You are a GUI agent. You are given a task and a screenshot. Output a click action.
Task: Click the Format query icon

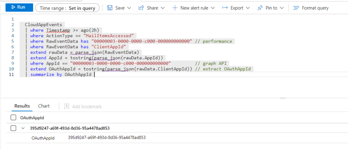click(296, 7)
